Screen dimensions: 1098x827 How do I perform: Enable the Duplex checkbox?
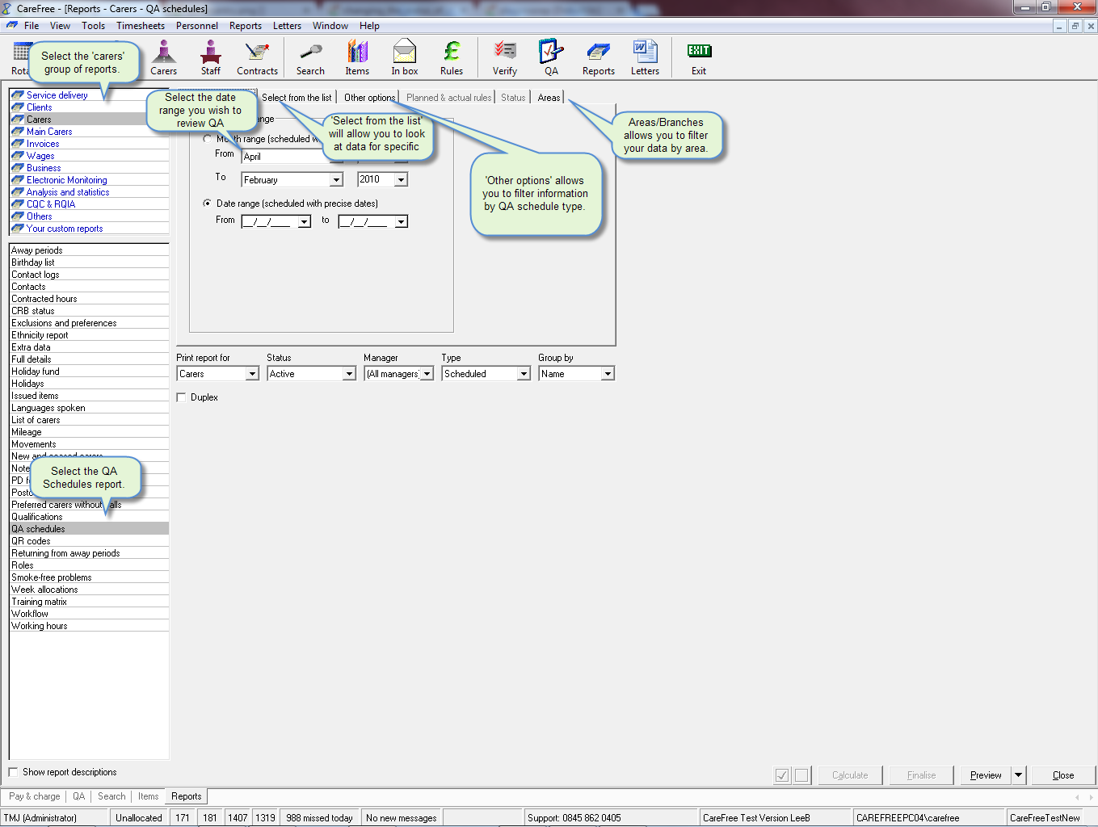coord(182,397)
